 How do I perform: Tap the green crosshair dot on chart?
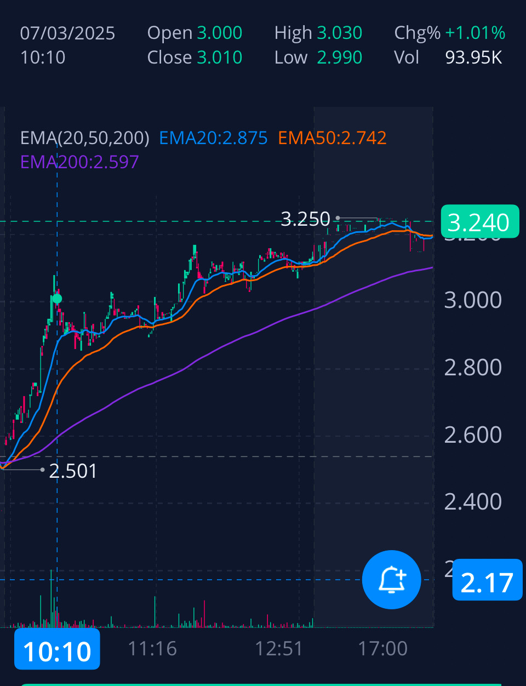[57, 299]
